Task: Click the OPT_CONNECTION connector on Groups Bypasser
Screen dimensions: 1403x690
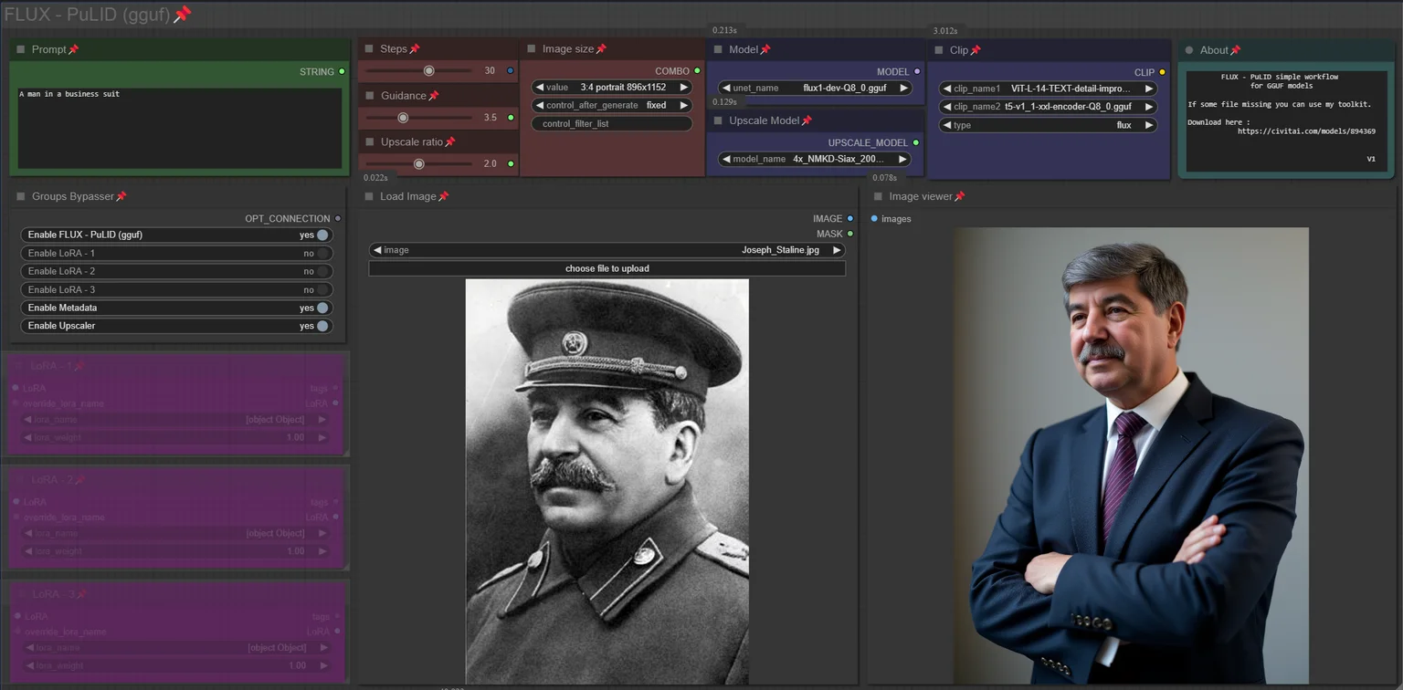Action: 338,218
